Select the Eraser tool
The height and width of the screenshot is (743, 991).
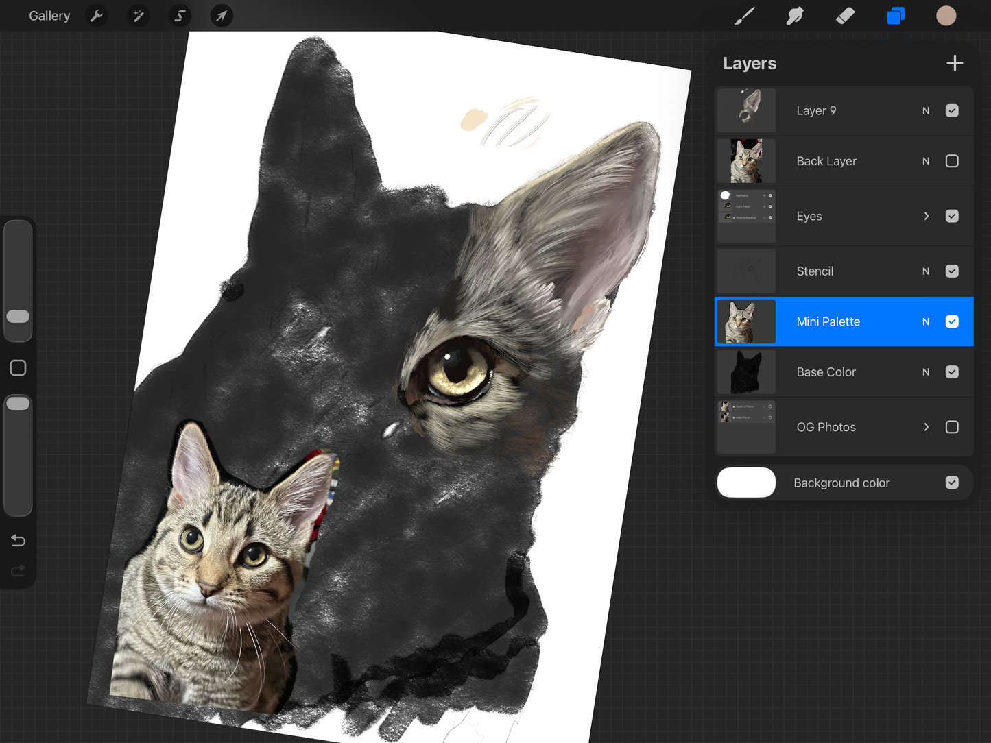(x=846, y=16)
